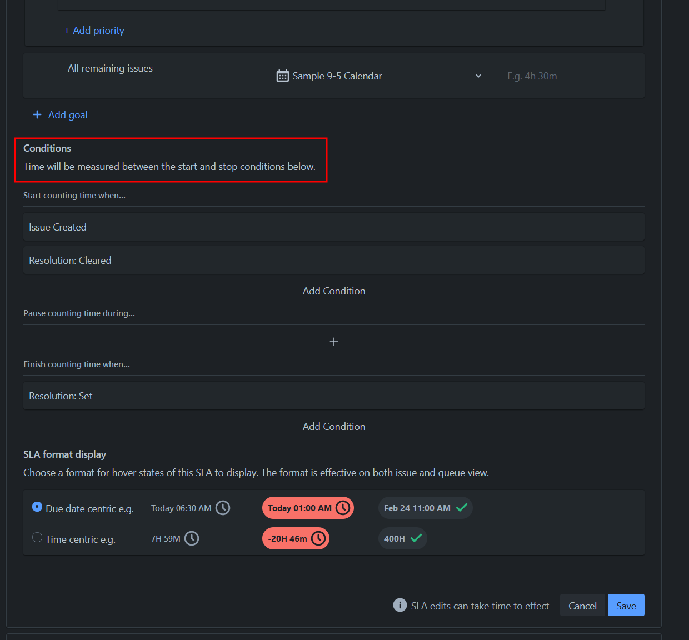
Task: Click Add Condition under finish conditions
Action: point(334,427)
